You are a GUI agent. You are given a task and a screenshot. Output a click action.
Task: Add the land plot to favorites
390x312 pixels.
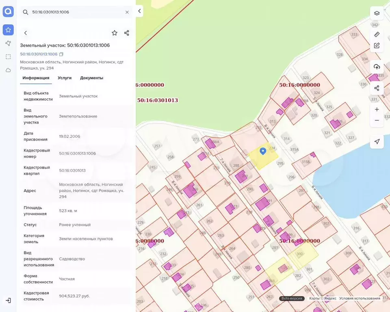tap(115, 33)
